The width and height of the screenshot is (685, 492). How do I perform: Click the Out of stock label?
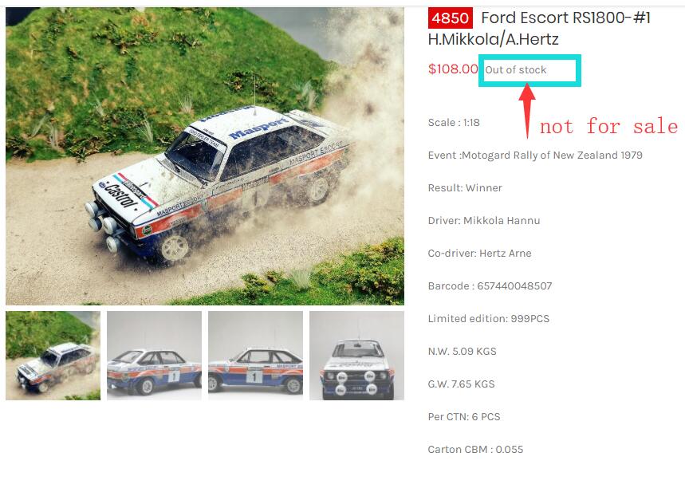tap(516, 70)
